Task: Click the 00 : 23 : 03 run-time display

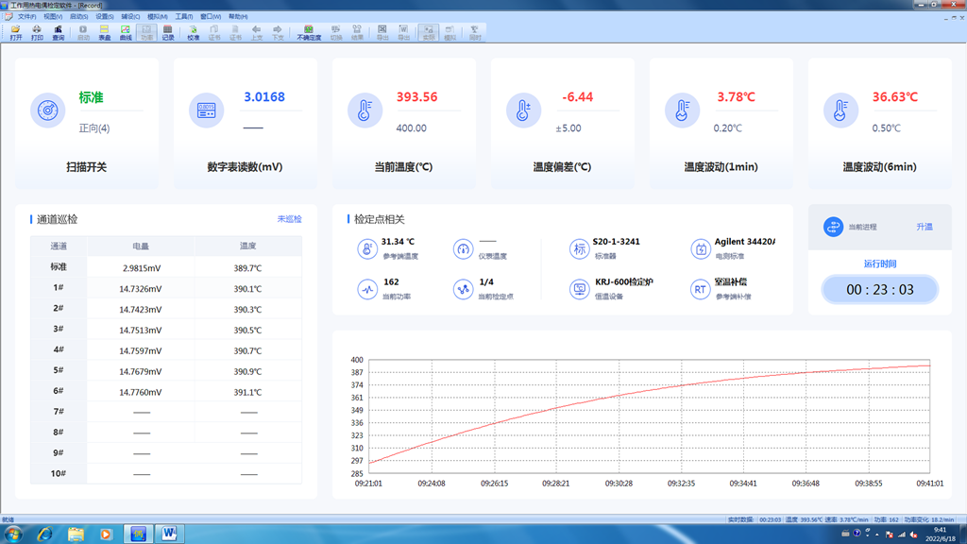Action: [x=880, y=289]
